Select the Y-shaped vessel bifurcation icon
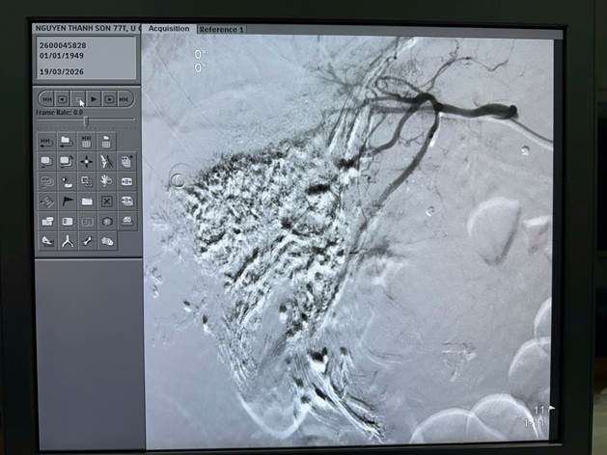The width and height of the screenshot is (607, 455). tap(67, 241)
